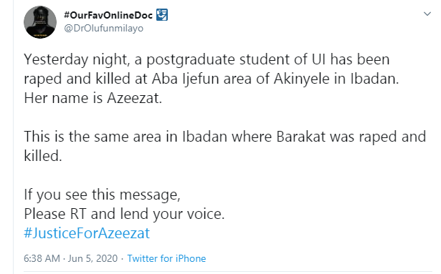Click the blue badge icon beside display name

pos(162,15)
